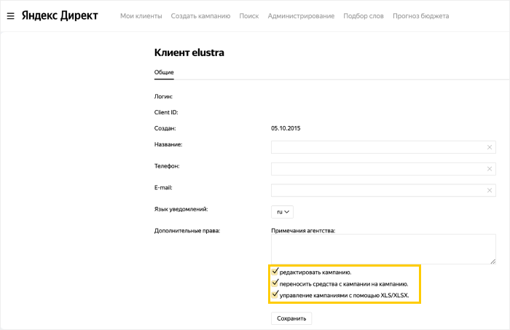
Task: Toggle редактировать кампанию checkbox
Action: tap(275, 272)
